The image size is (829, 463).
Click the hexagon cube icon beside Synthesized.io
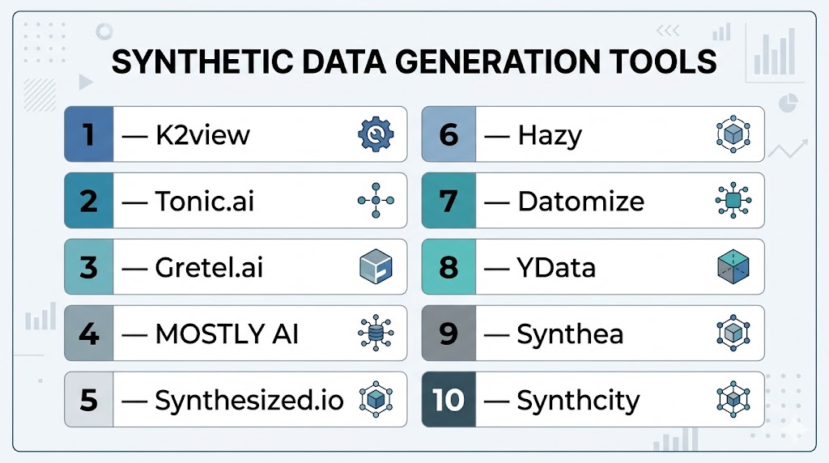pos(375,400)
